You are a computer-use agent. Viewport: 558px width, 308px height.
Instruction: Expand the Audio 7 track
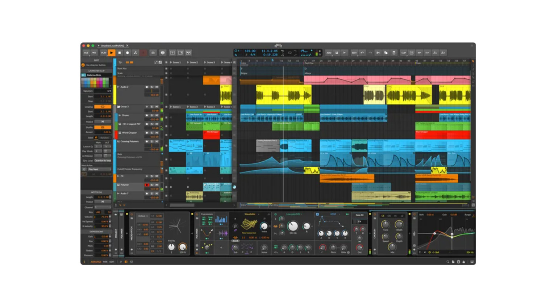(x=118, y=193)
